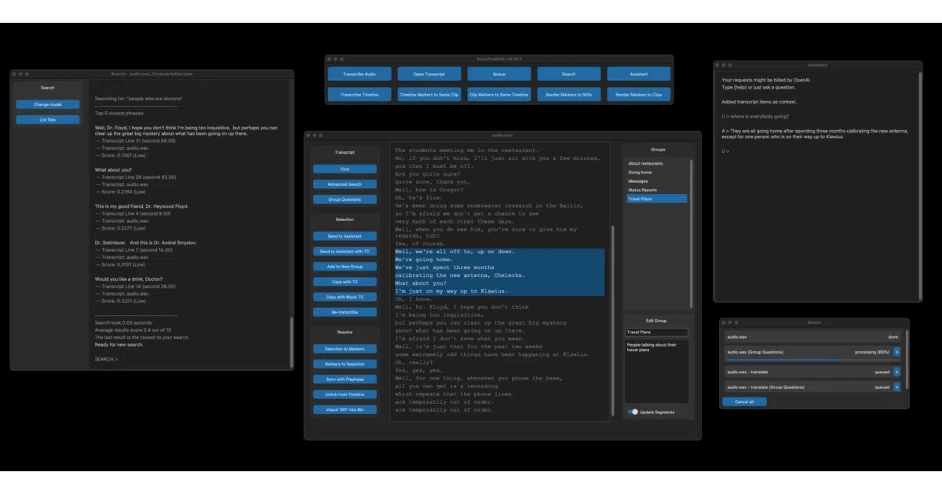
Task: Send selection to Assistant with TC
Action: [345, 251]
